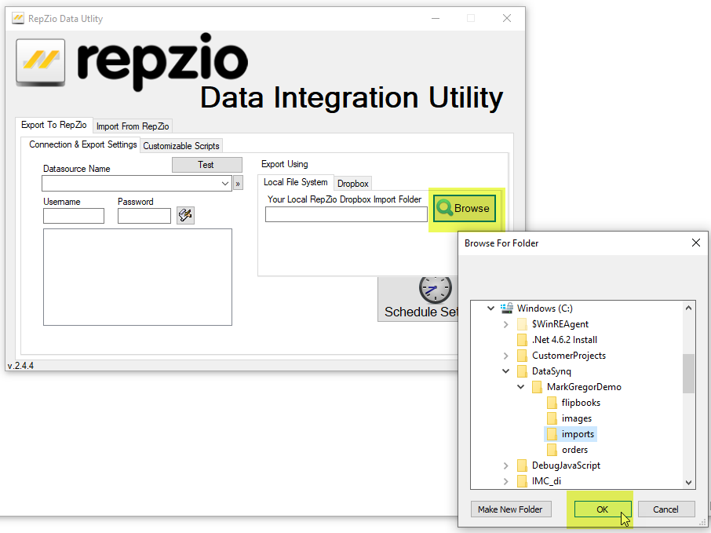Click the double-arrow button beside Datasource dropdown

click(238, 184)
